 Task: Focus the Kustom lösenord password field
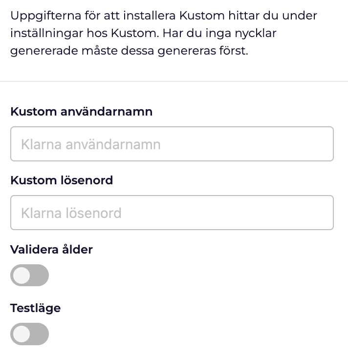click(x=172, y=213)
